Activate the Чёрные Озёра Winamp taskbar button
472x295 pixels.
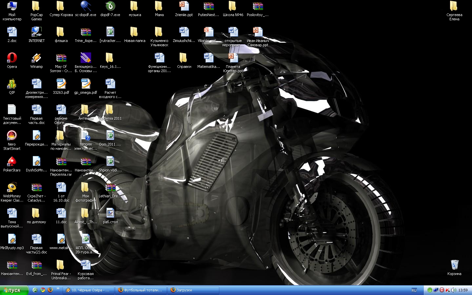(x=88, y=290)
